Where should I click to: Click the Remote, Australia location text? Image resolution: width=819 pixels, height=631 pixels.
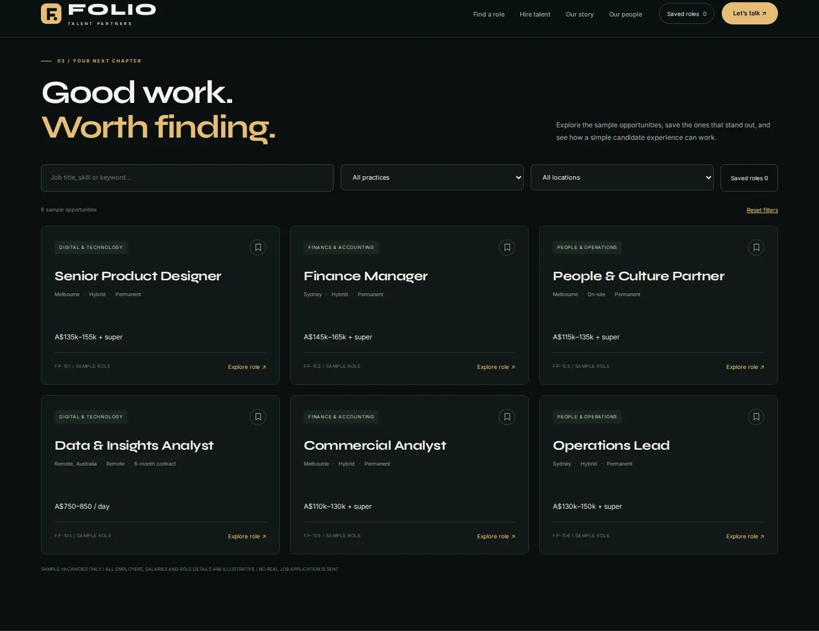(76, 464)
